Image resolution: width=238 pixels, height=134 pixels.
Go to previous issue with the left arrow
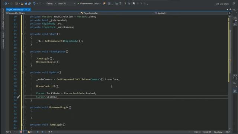click(x=38, y=132)
